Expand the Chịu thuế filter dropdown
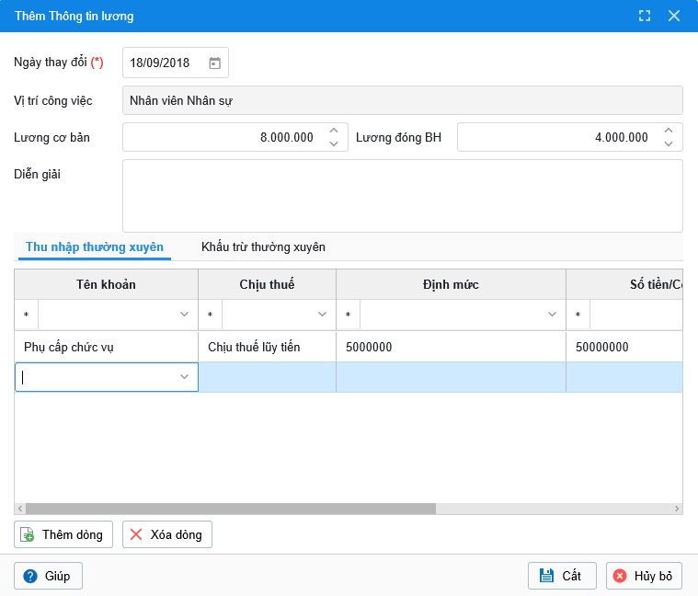 pyautogui.click(x=322, y=315)
